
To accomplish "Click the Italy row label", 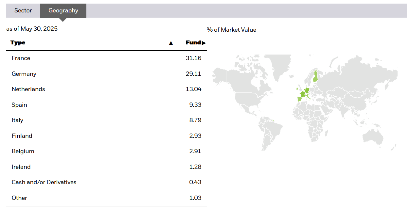I will coord(17,120).
